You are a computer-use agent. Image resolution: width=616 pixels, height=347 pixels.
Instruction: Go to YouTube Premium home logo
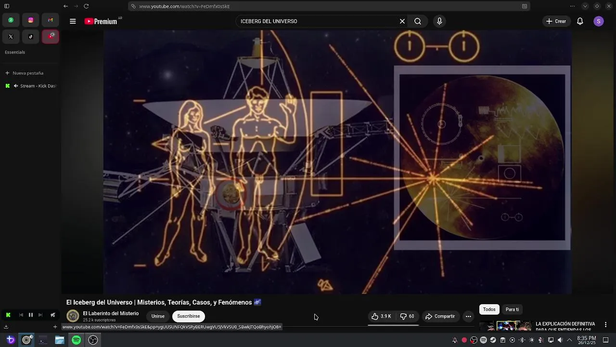(101, 21)
